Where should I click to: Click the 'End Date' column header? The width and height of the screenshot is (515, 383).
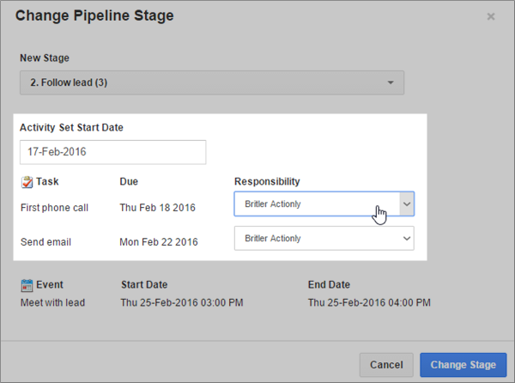329,285
